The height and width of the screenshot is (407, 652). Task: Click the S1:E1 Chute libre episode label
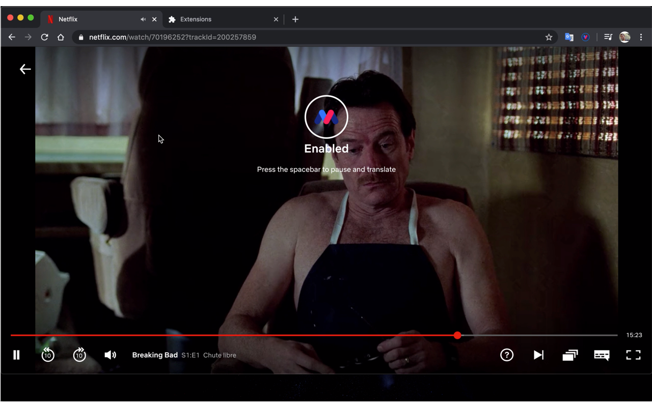pyautogui.click(x=209, y=355)
